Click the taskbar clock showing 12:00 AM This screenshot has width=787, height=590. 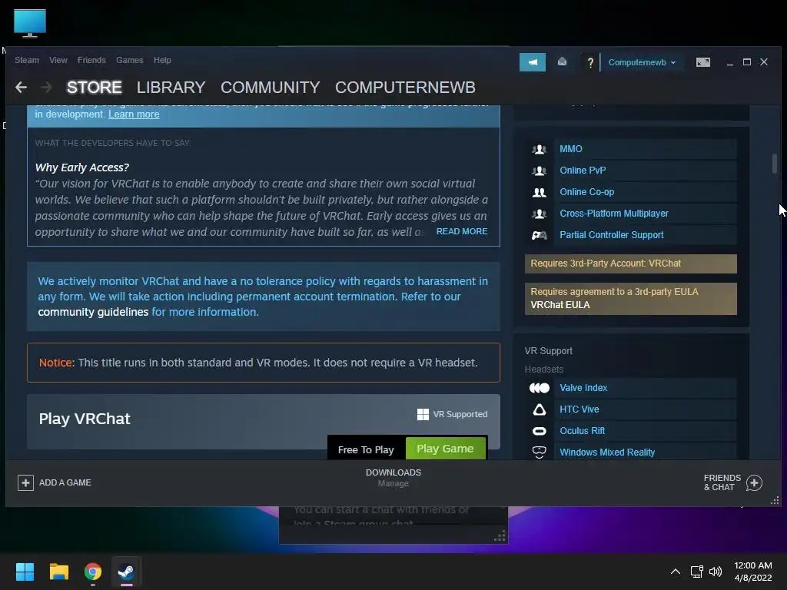[x=753, y=572]
